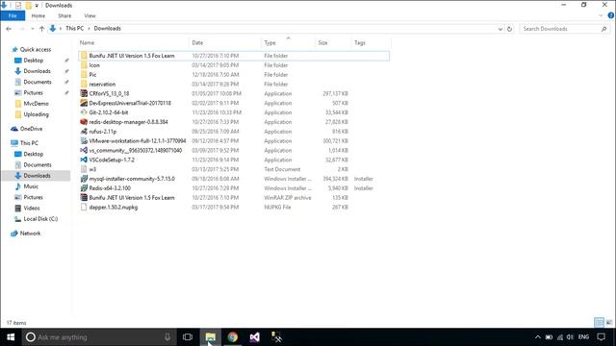Click the refresh button beside address bar

pyautogui.click(x=509, y=29)
